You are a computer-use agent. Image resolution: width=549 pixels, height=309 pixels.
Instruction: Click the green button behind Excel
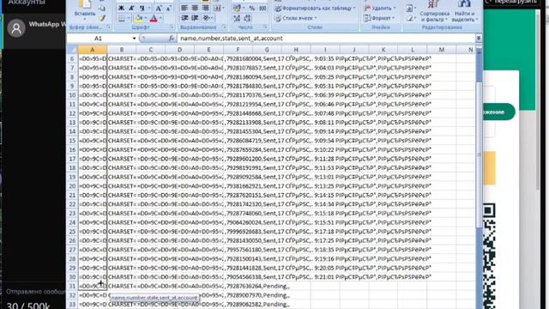[x=499, y=112]
